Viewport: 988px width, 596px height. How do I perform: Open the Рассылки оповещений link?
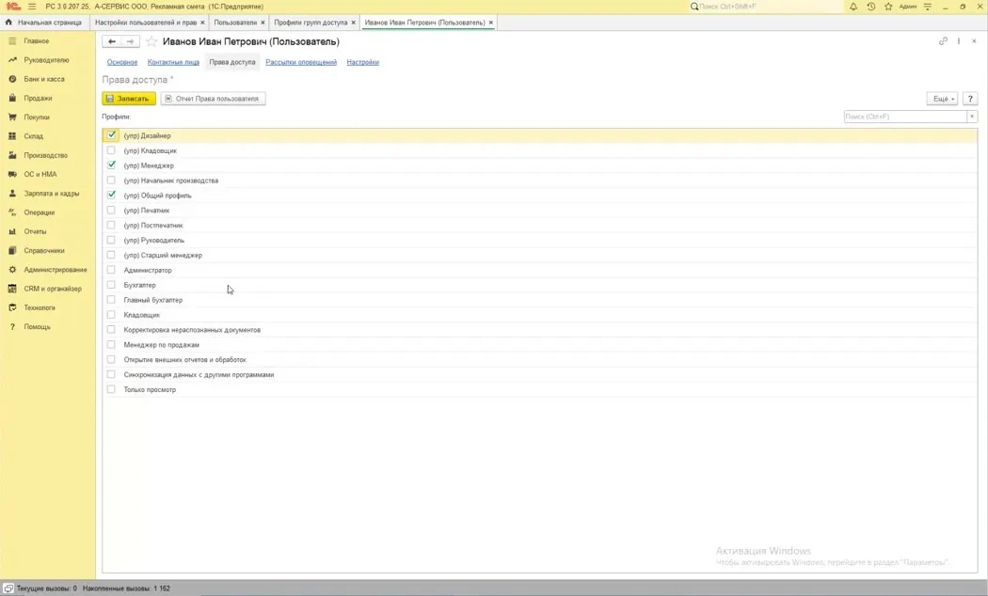[301, 62]
